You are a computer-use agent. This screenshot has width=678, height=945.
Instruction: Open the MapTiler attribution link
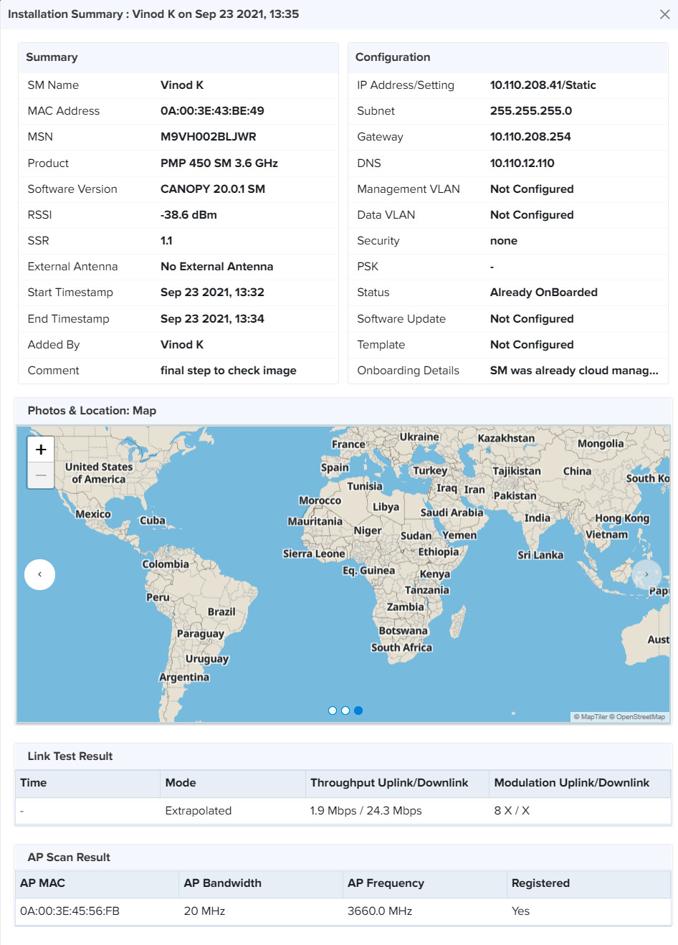coord(593,717)
